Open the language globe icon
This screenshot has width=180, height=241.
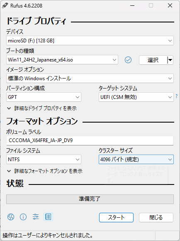[11, 217]
